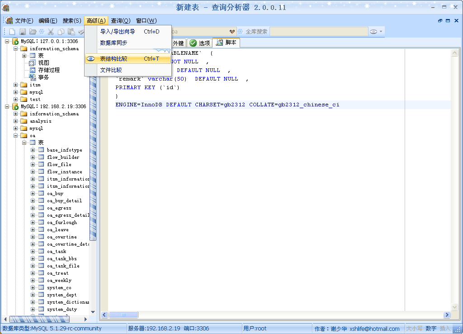
Task: Click the Save floppy disk toolbar icon
Action: 23,32
